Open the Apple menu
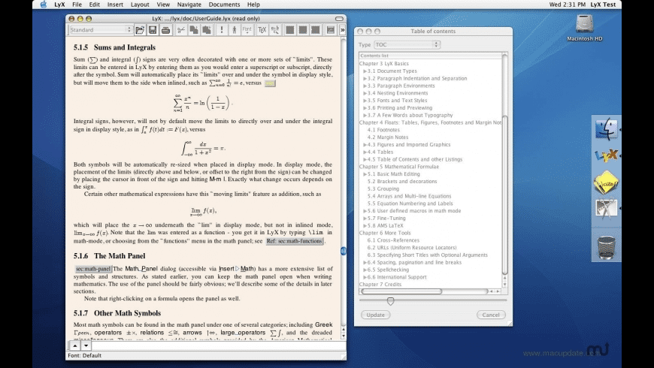The image size is (654, 368). pyautogui.click(x=44, y=5)
